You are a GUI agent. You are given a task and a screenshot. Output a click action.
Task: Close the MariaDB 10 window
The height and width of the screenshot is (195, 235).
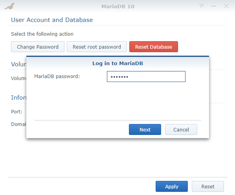pos(226,6)
